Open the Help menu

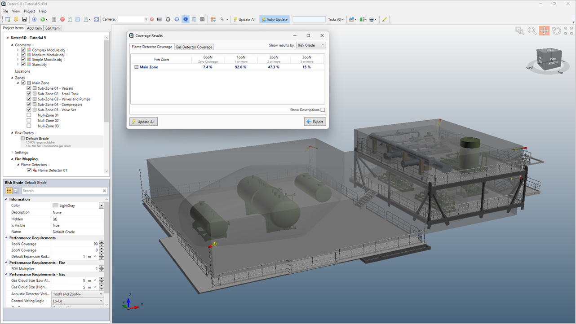(x=43, y=11)
